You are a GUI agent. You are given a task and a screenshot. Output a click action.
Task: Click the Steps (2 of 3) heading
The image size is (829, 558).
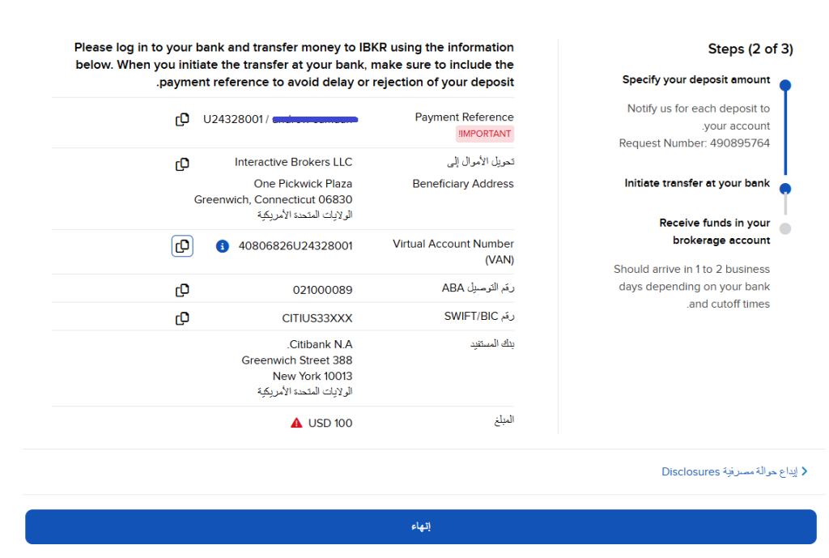[750, 49]
